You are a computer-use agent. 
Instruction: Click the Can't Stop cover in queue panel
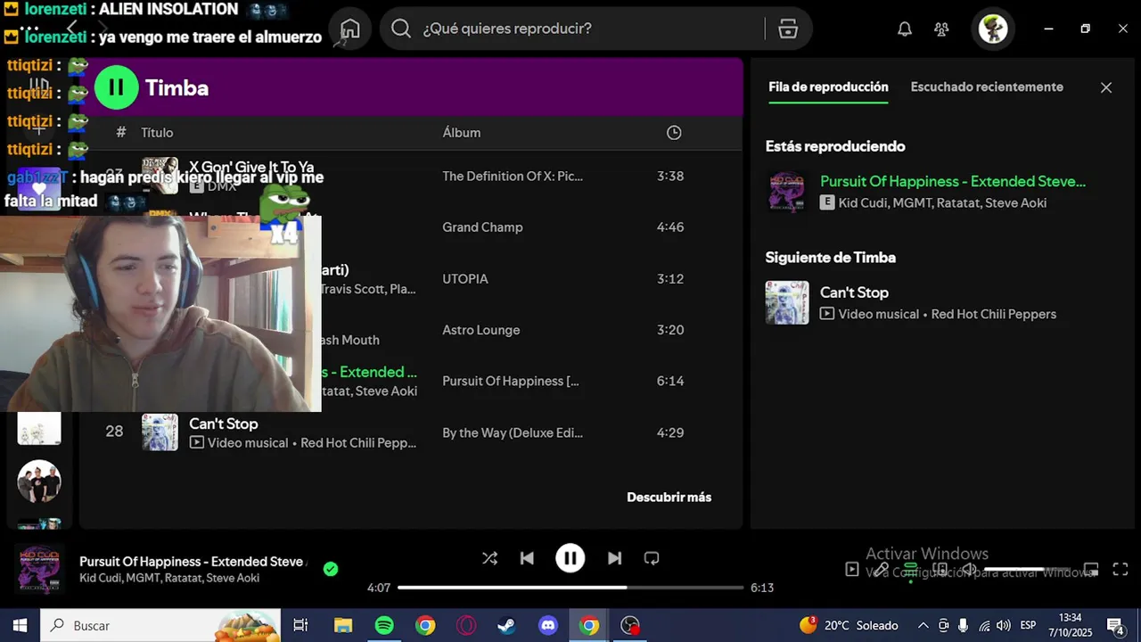pyautogui.click(x=787, y=302)
